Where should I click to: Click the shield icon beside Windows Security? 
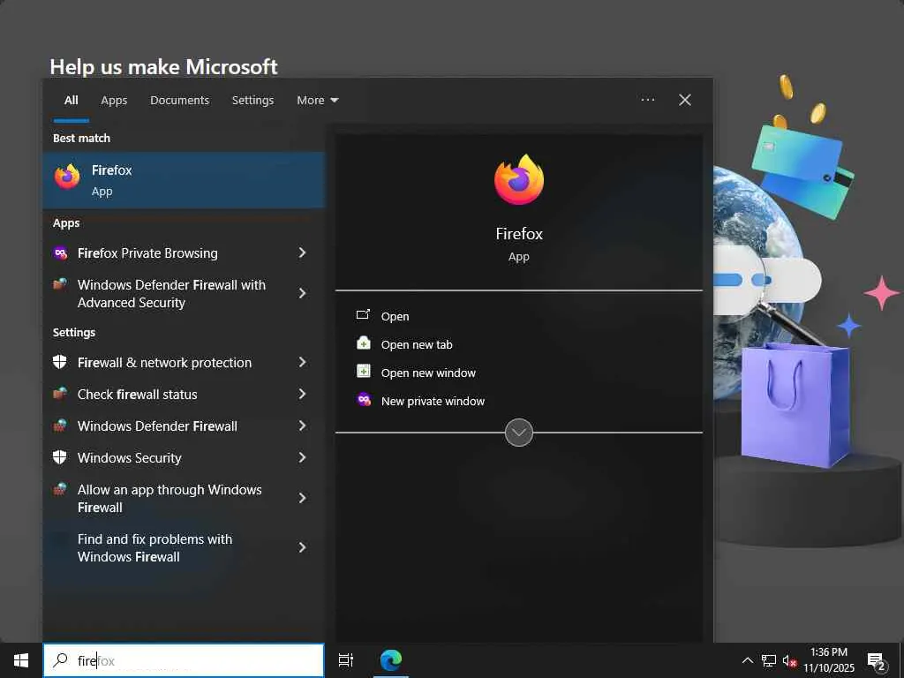tap(60, 457)
